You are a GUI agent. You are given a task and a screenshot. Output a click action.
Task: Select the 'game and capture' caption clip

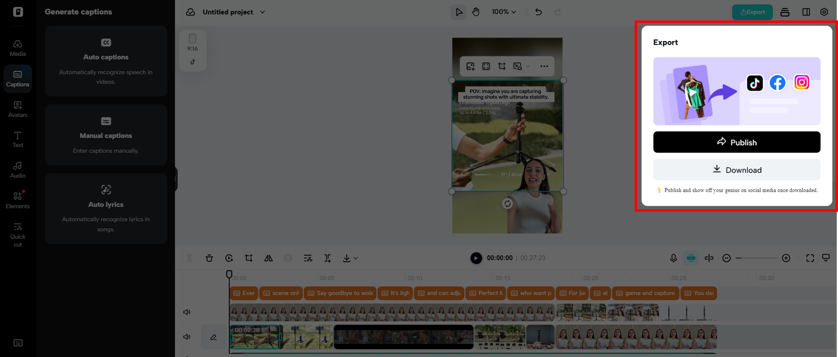point(645,293)
